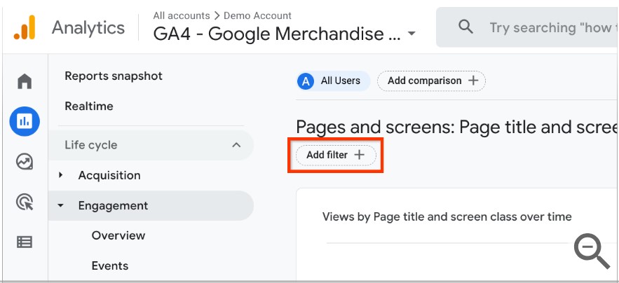Select Events under Engagement

(x=110, y=265)
